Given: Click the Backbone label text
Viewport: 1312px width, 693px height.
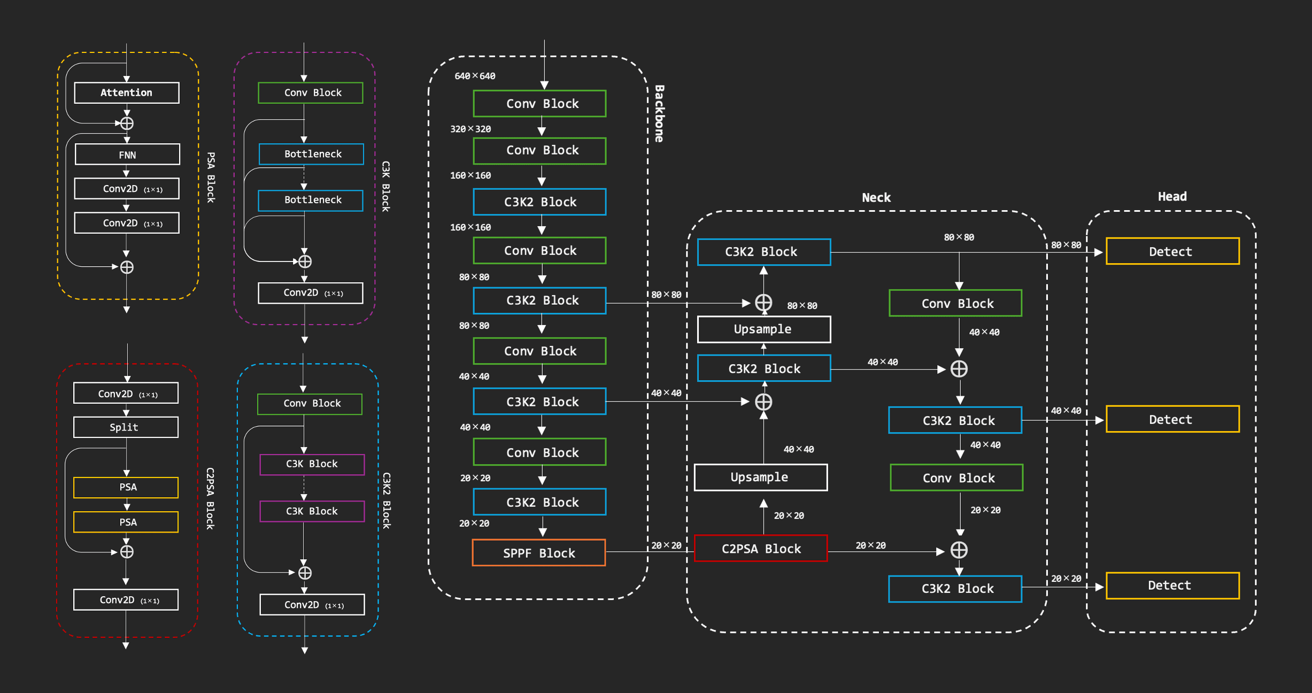Looking at the screenshot, I should 659,113.
